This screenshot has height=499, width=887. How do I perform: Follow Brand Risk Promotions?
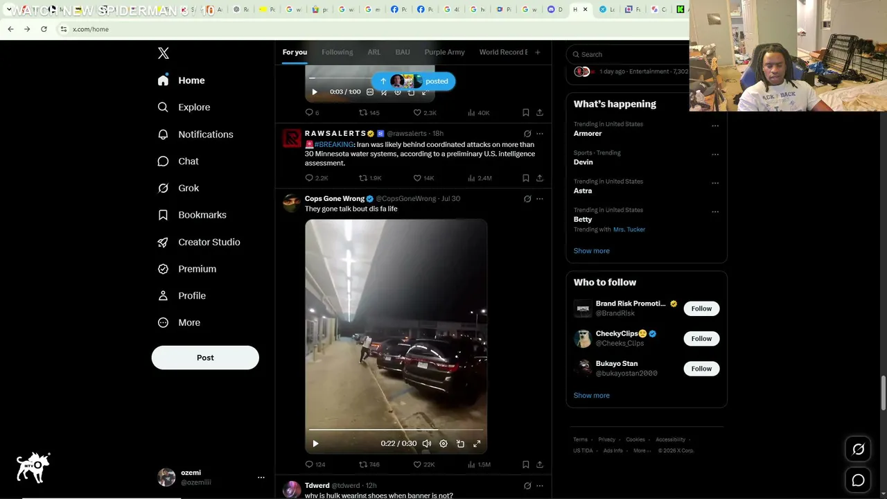pyautogui.click(x=701, y=308)
